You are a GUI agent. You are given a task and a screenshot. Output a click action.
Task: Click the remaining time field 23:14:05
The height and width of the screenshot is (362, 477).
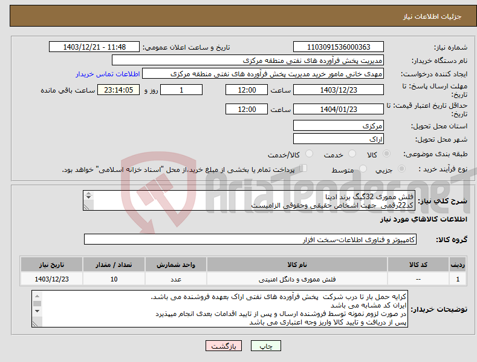click(118, 90)
